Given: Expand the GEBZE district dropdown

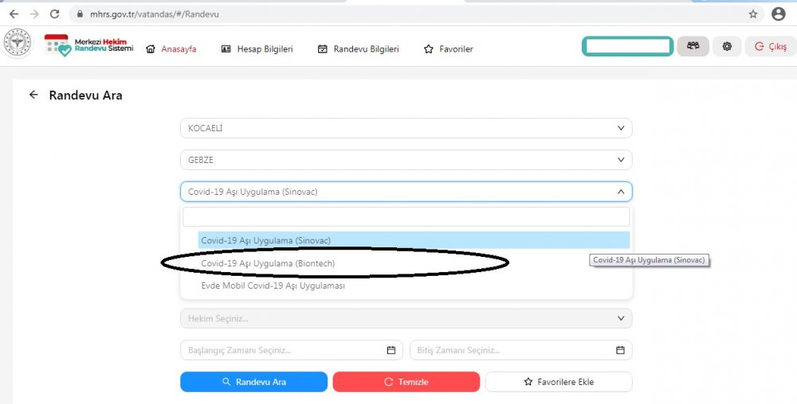Looking at the screenshot, I should click(x=406, y=160).
